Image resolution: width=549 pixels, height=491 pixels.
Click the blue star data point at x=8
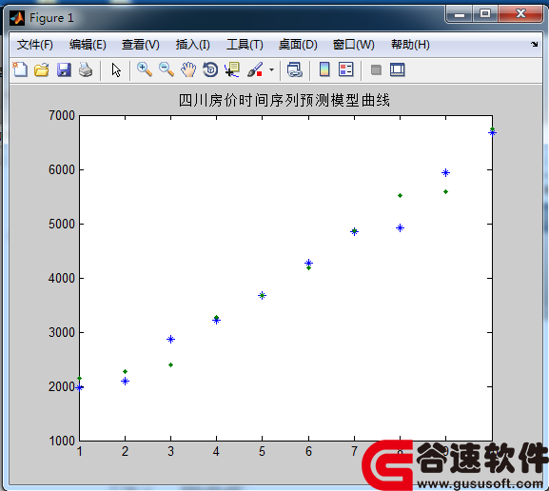(x=401, y=228)
